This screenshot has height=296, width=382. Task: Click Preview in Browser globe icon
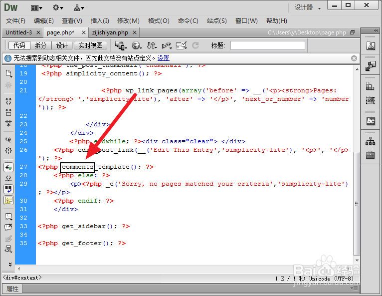[x=137, y=45]
